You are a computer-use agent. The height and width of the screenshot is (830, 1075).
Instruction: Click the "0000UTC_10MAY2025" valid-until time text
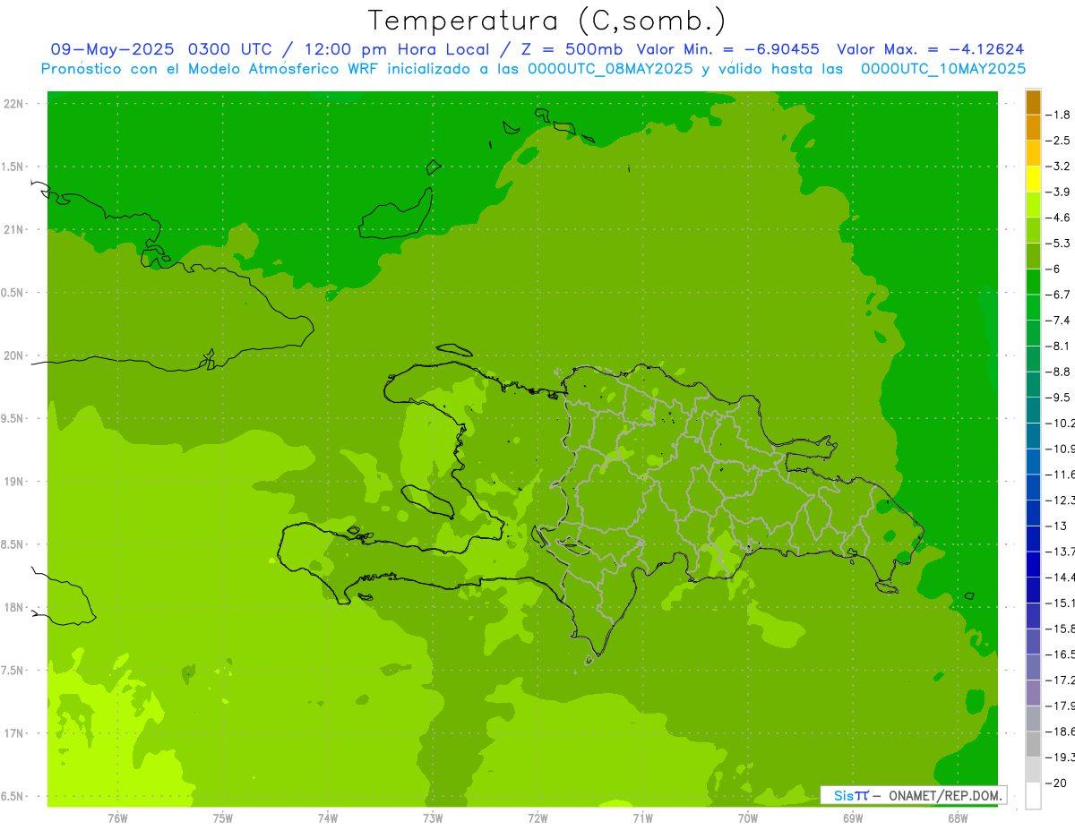pyautogui.click(x=942, y=69)
